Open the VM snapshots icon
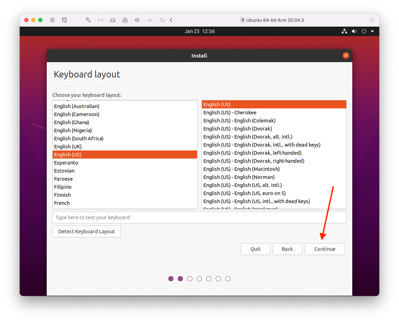This screenshot has width=399, height=322. (x=64, y=20)
